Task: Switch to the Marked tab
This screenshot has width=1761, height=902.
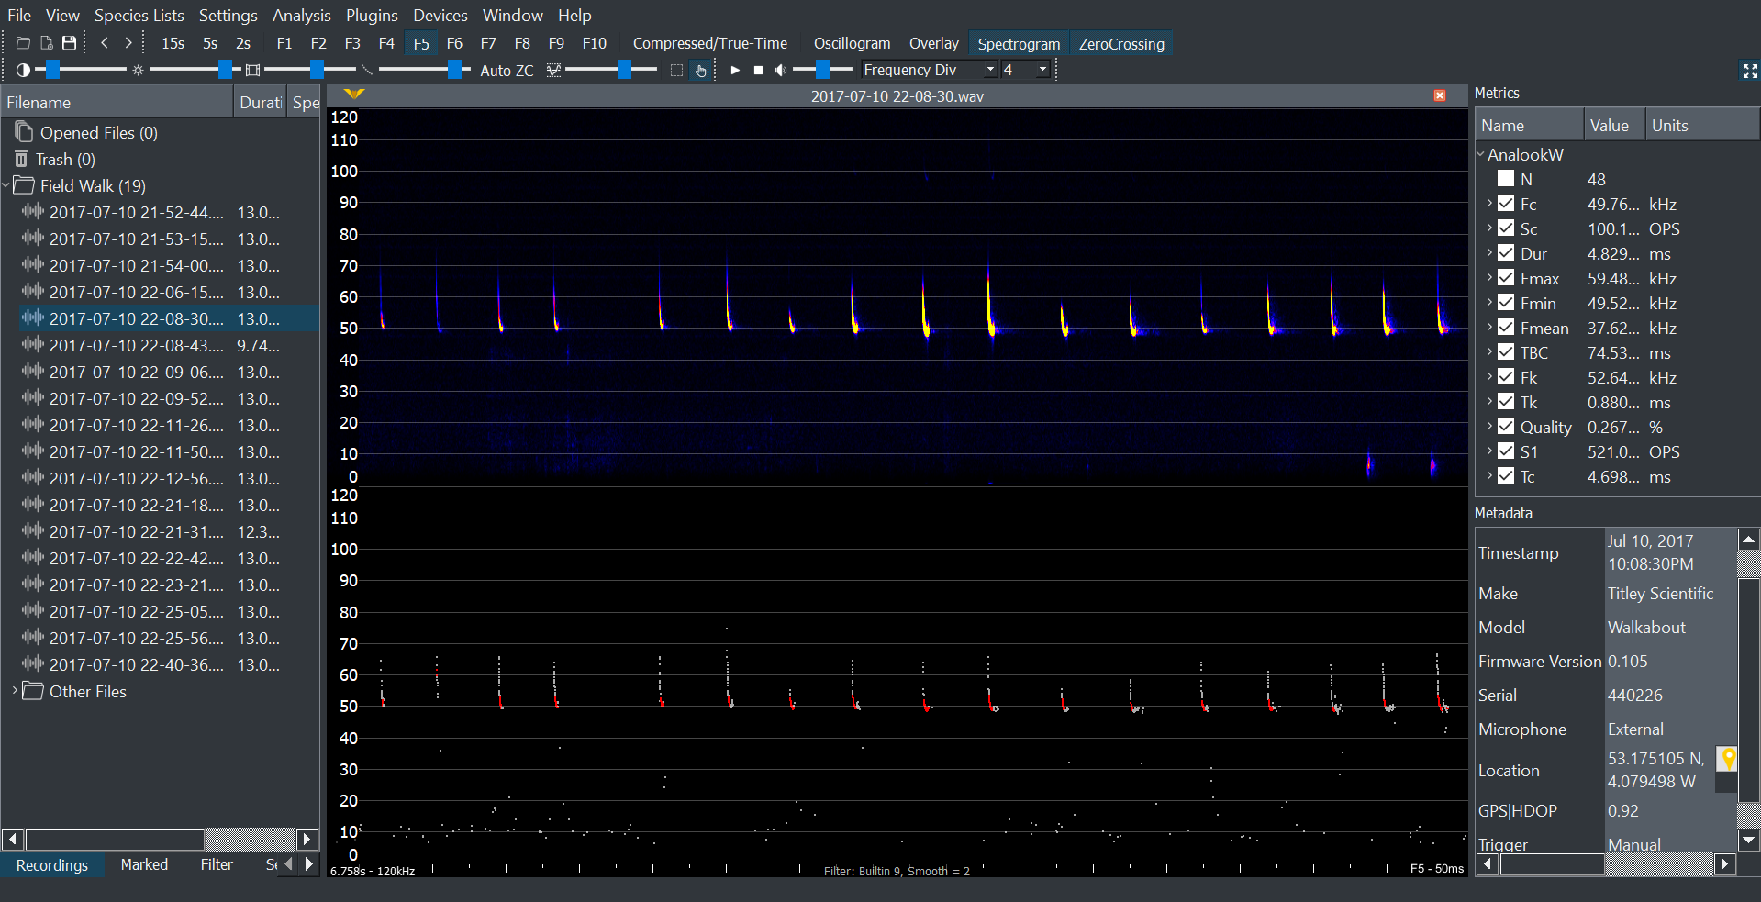Action: [x=144, y=864]
